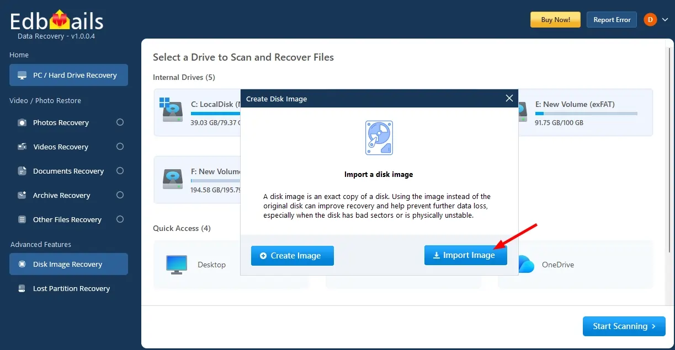Click the Videos Recovery camcorder icon

[22, 147]
